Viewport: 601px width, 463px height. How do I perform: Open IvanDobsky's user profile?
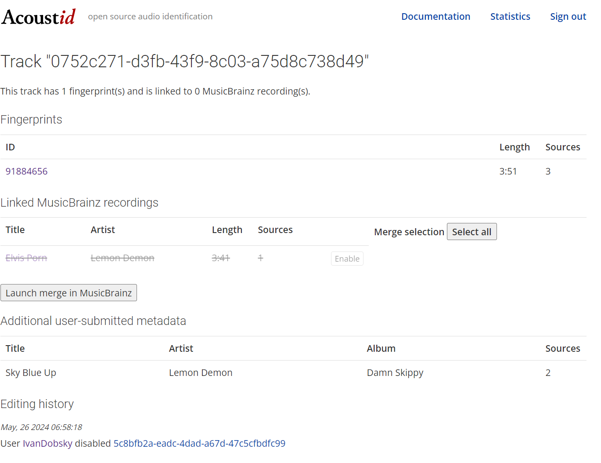click(47, 443)
